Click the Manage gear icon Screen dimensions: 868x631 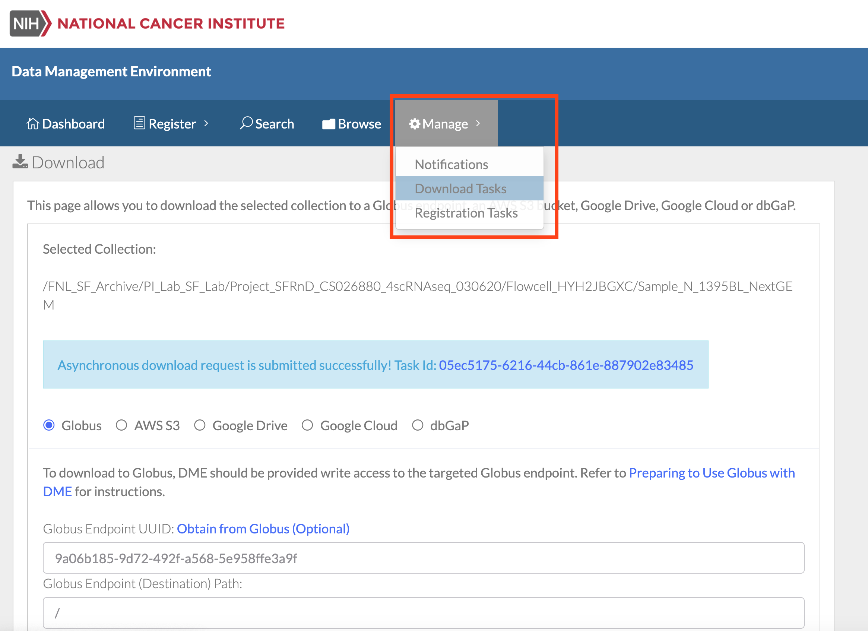pyautogui.click(x=415, y=124)
